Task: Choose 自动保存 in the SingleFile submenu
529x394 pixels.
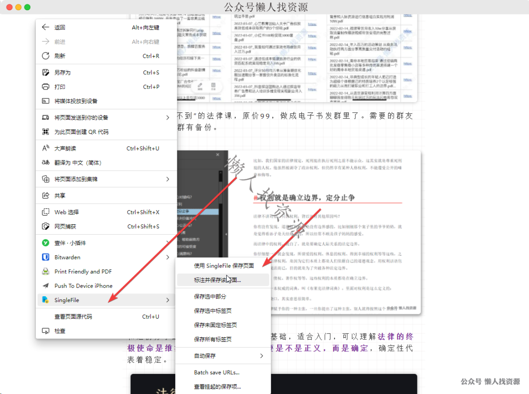Action: (x=223, y=355)
